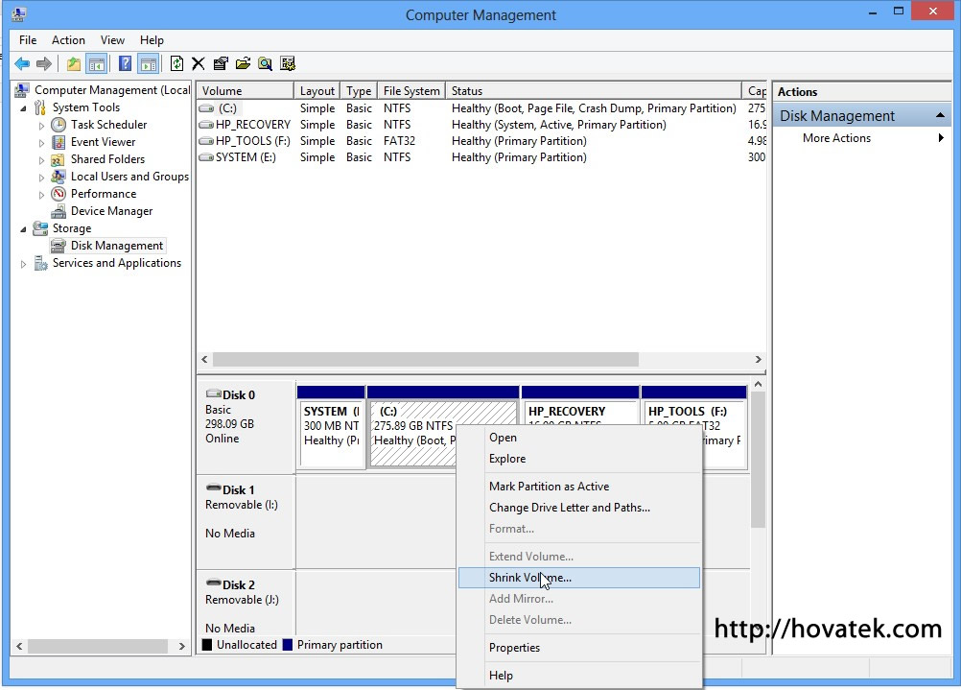Choose Mark Partition as Active

578,487
